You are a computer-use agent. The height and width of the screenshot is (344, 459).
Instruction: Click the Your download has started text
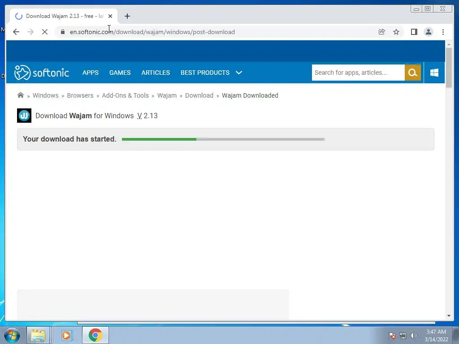tap(69, 139)
